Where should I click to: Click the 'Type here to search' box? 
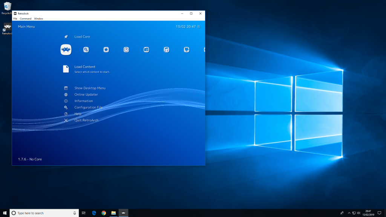click(44, 213)
